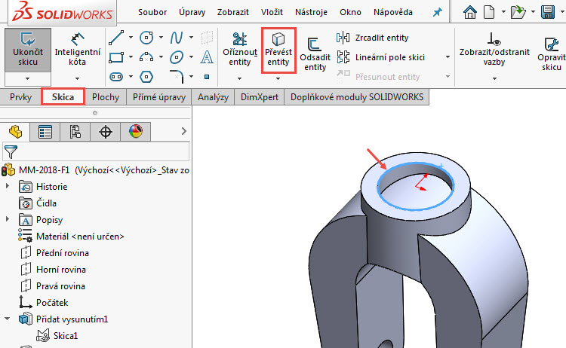The image size is (566, 348).
Task: Open the FeatureManager design tree tab
Action: coord(15,132)
